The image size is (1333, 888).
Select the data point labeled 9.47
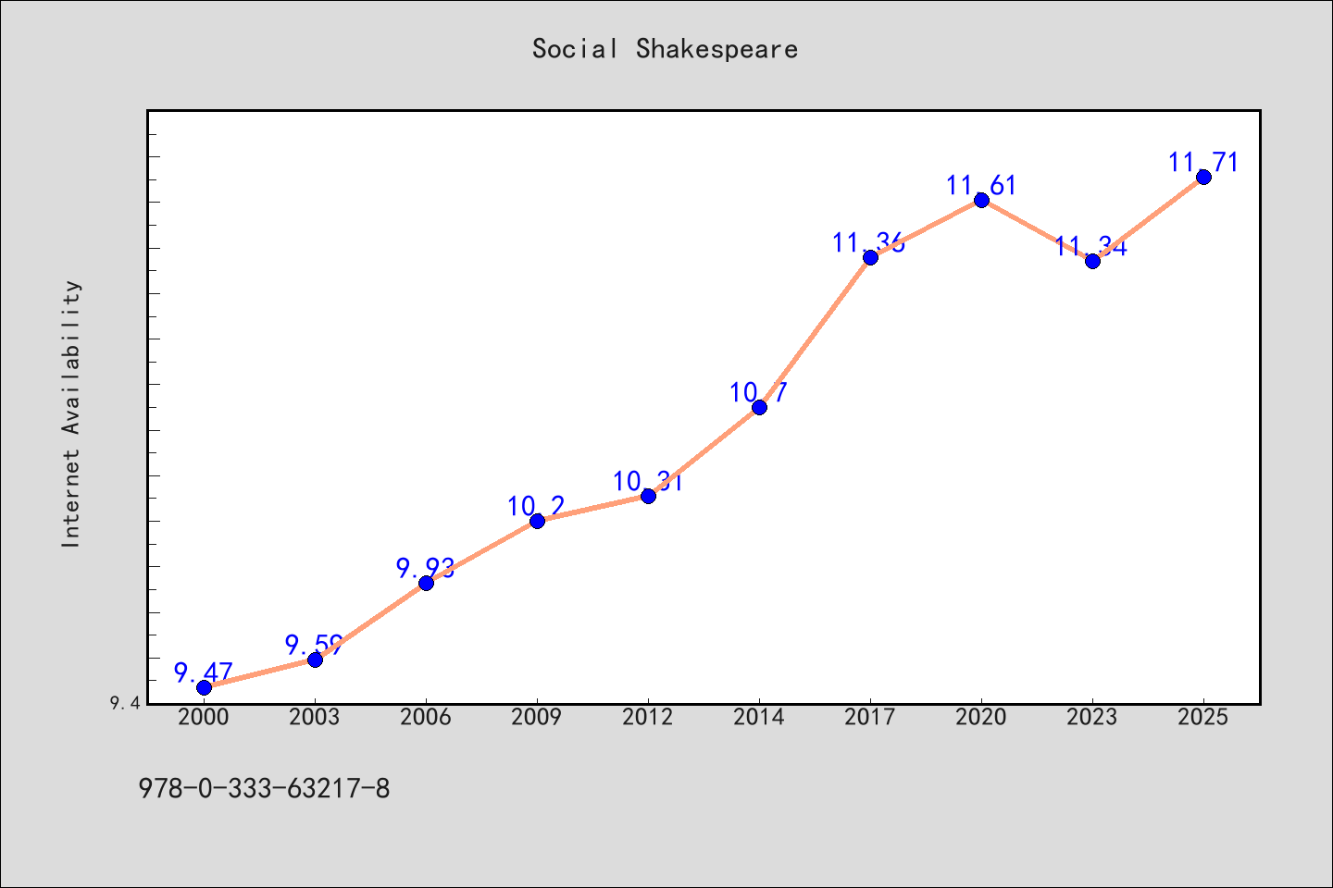click(x=204, y=687)
